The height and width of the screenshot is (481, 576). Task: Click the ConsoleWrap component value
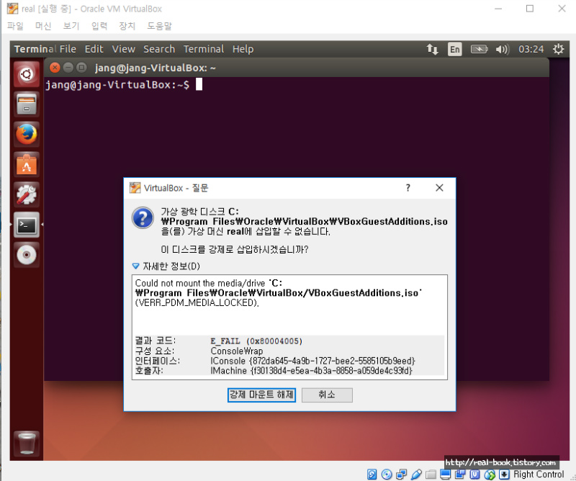pyautogui.click(x=237, y=351)
